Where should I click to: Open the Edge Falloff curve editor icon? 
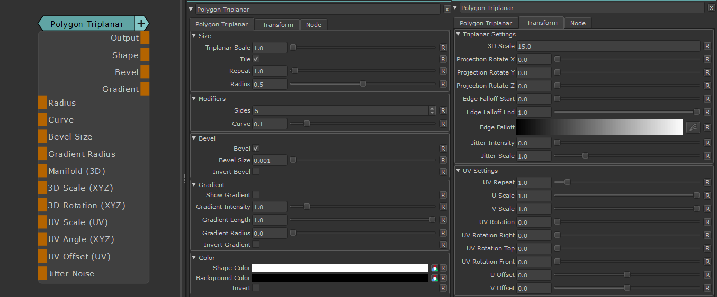click(x=693, y=127)
